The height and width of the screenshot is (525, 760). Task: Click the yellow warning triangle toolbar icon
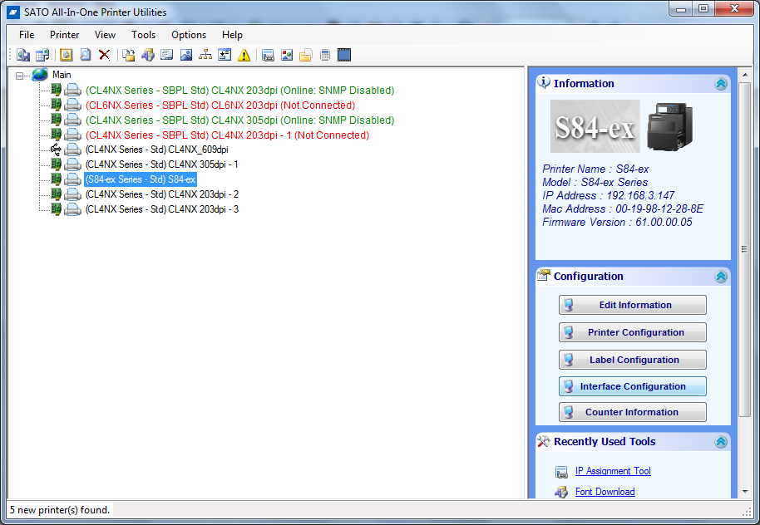coord(244,55)
